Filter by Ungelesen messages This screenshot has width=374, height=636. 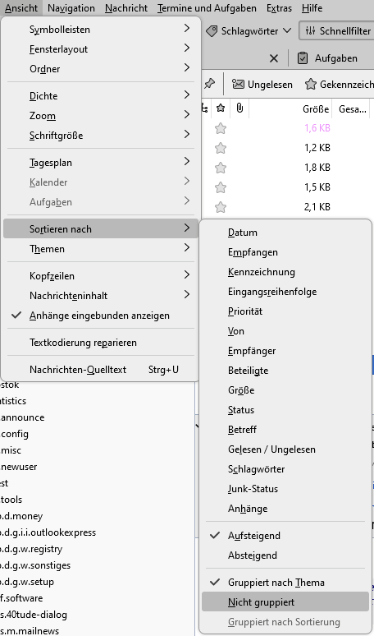(x=262, y=85)
